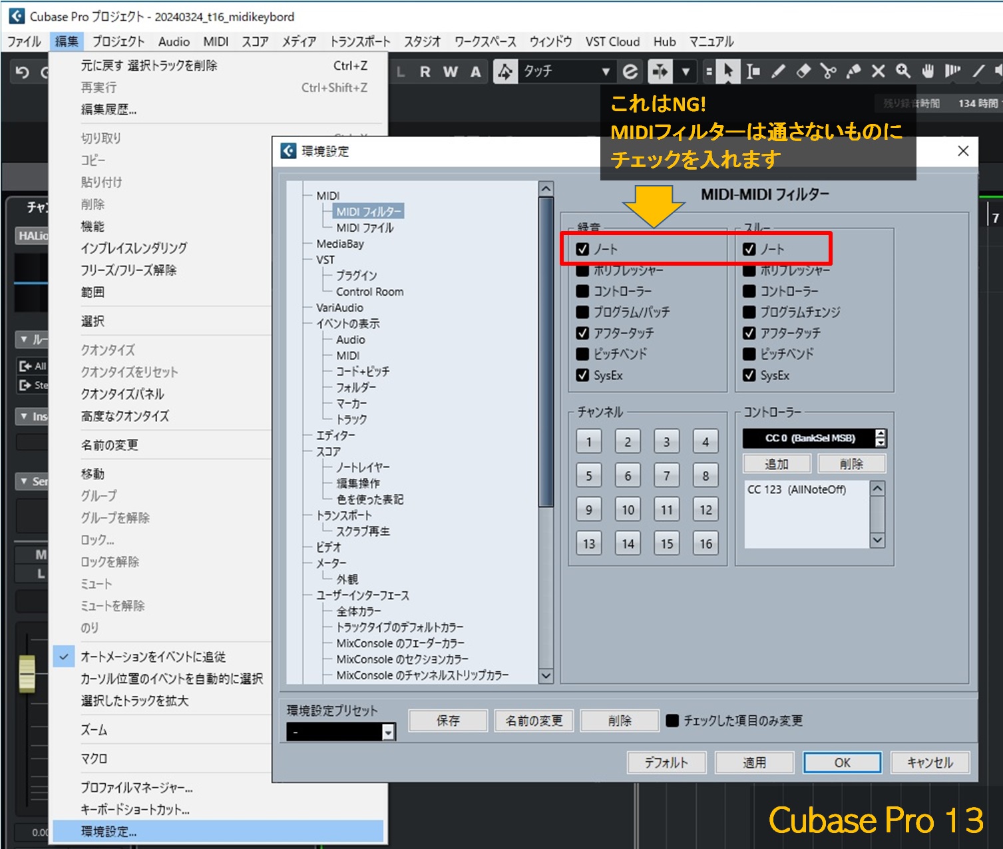Uncheck ノート in the スルー filter column
This screenshot has height=849, width=1003.
[749, 249]
